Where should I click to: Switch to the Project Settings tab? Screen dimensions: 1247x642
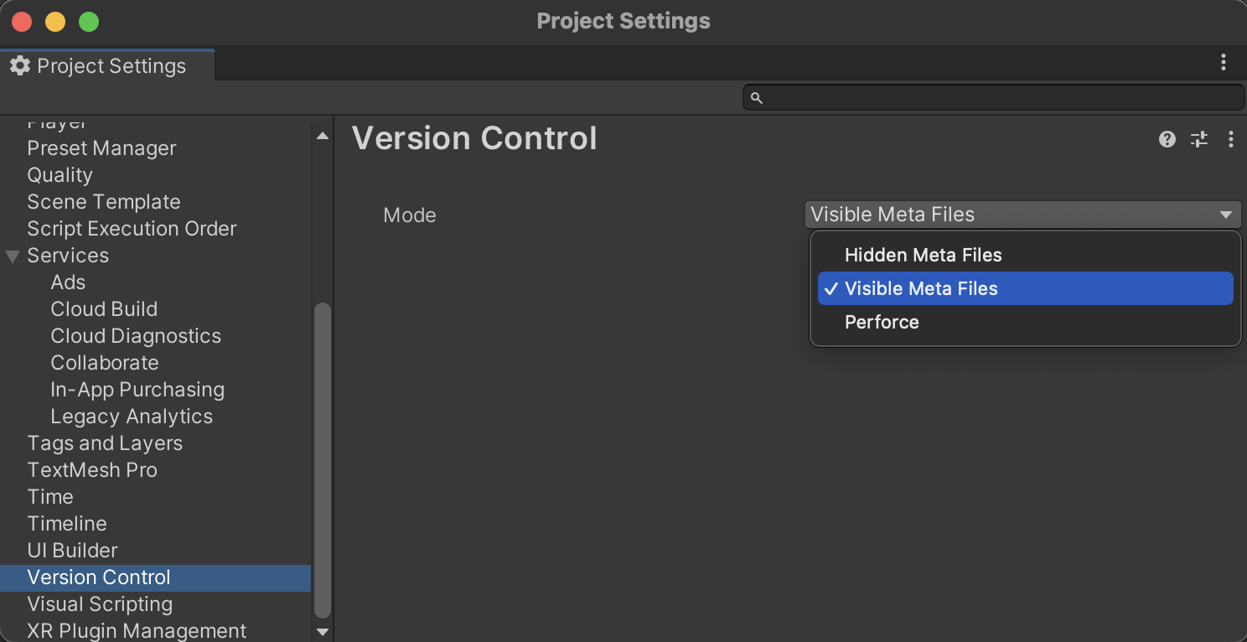(x=111, y=66)
